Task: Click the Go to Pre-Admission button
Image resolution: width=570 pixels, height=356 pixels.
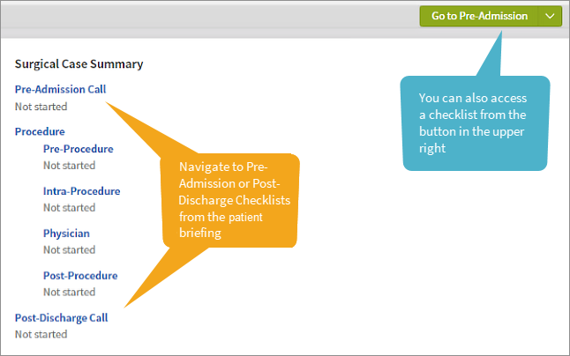Action: click(x=479, y=16)
